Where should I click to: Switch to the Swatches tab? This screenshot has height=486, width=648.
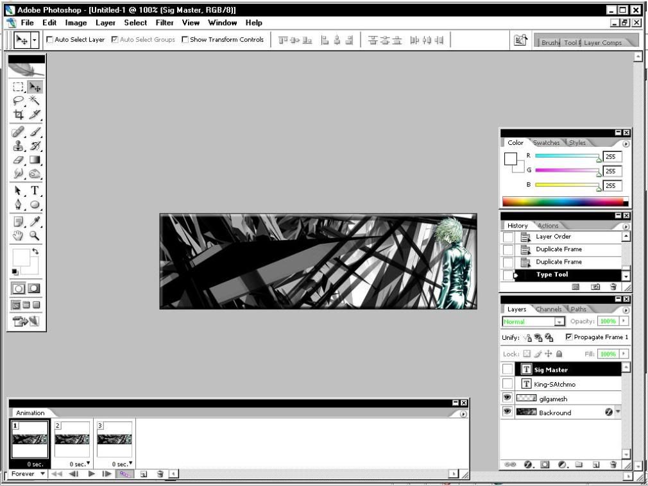point(547,142)
